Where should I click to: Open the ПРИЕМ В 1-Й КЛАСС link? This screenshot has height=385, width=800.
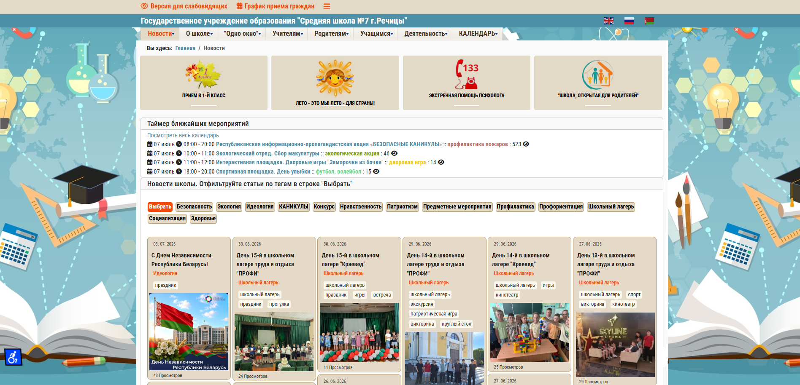click(x=204, y=96)
